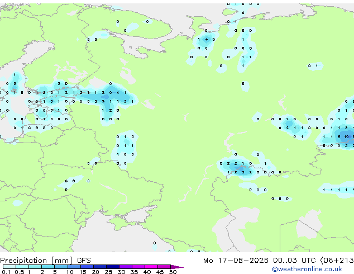
Task: Select the dark blue legend swatch between 25 and 30
Action: 113,267
